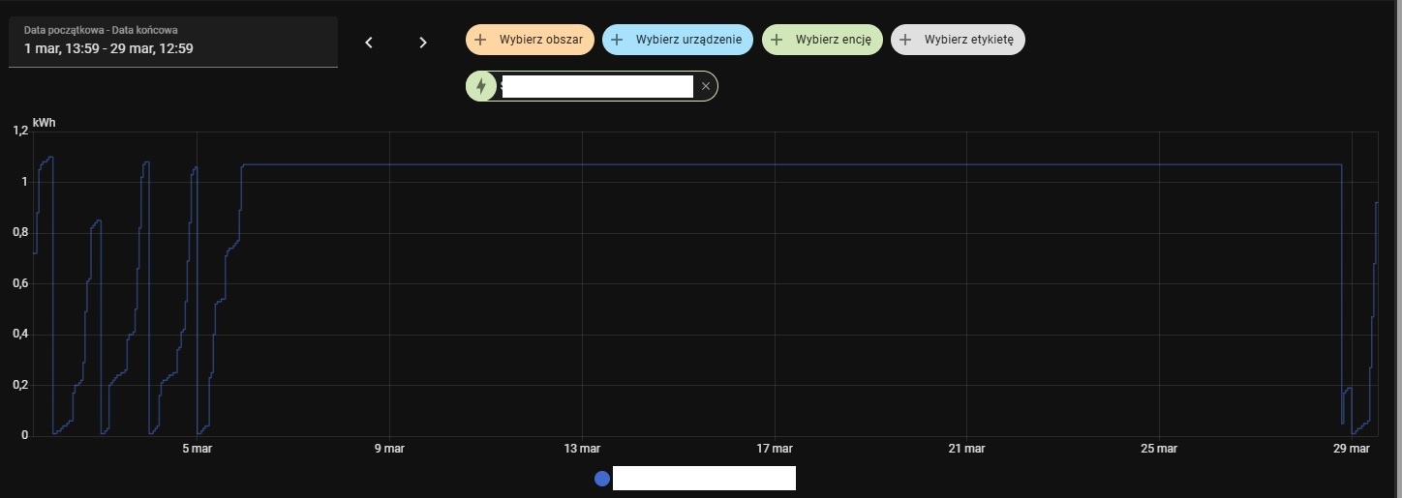Open the date range picker field
The width and height of the screenshot is (1402, 498).
(x=173, y=41)
